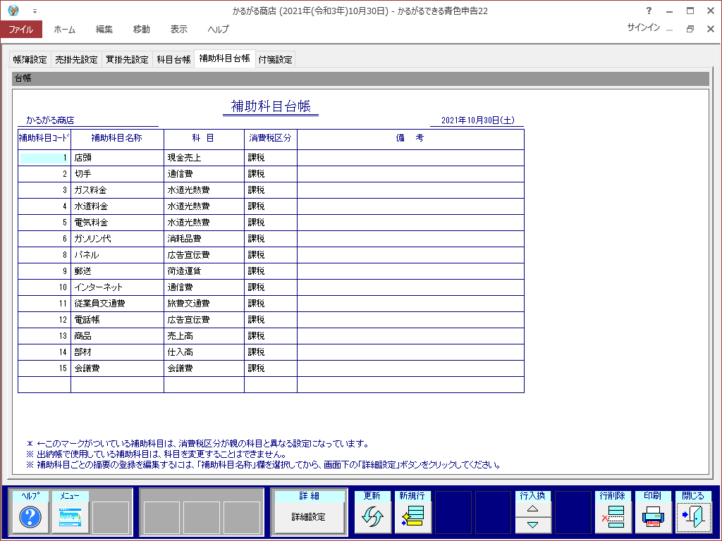Open the 編集 menu
Image resolution: width=722 pixels, height=541 pixels.
click(104, 29)
